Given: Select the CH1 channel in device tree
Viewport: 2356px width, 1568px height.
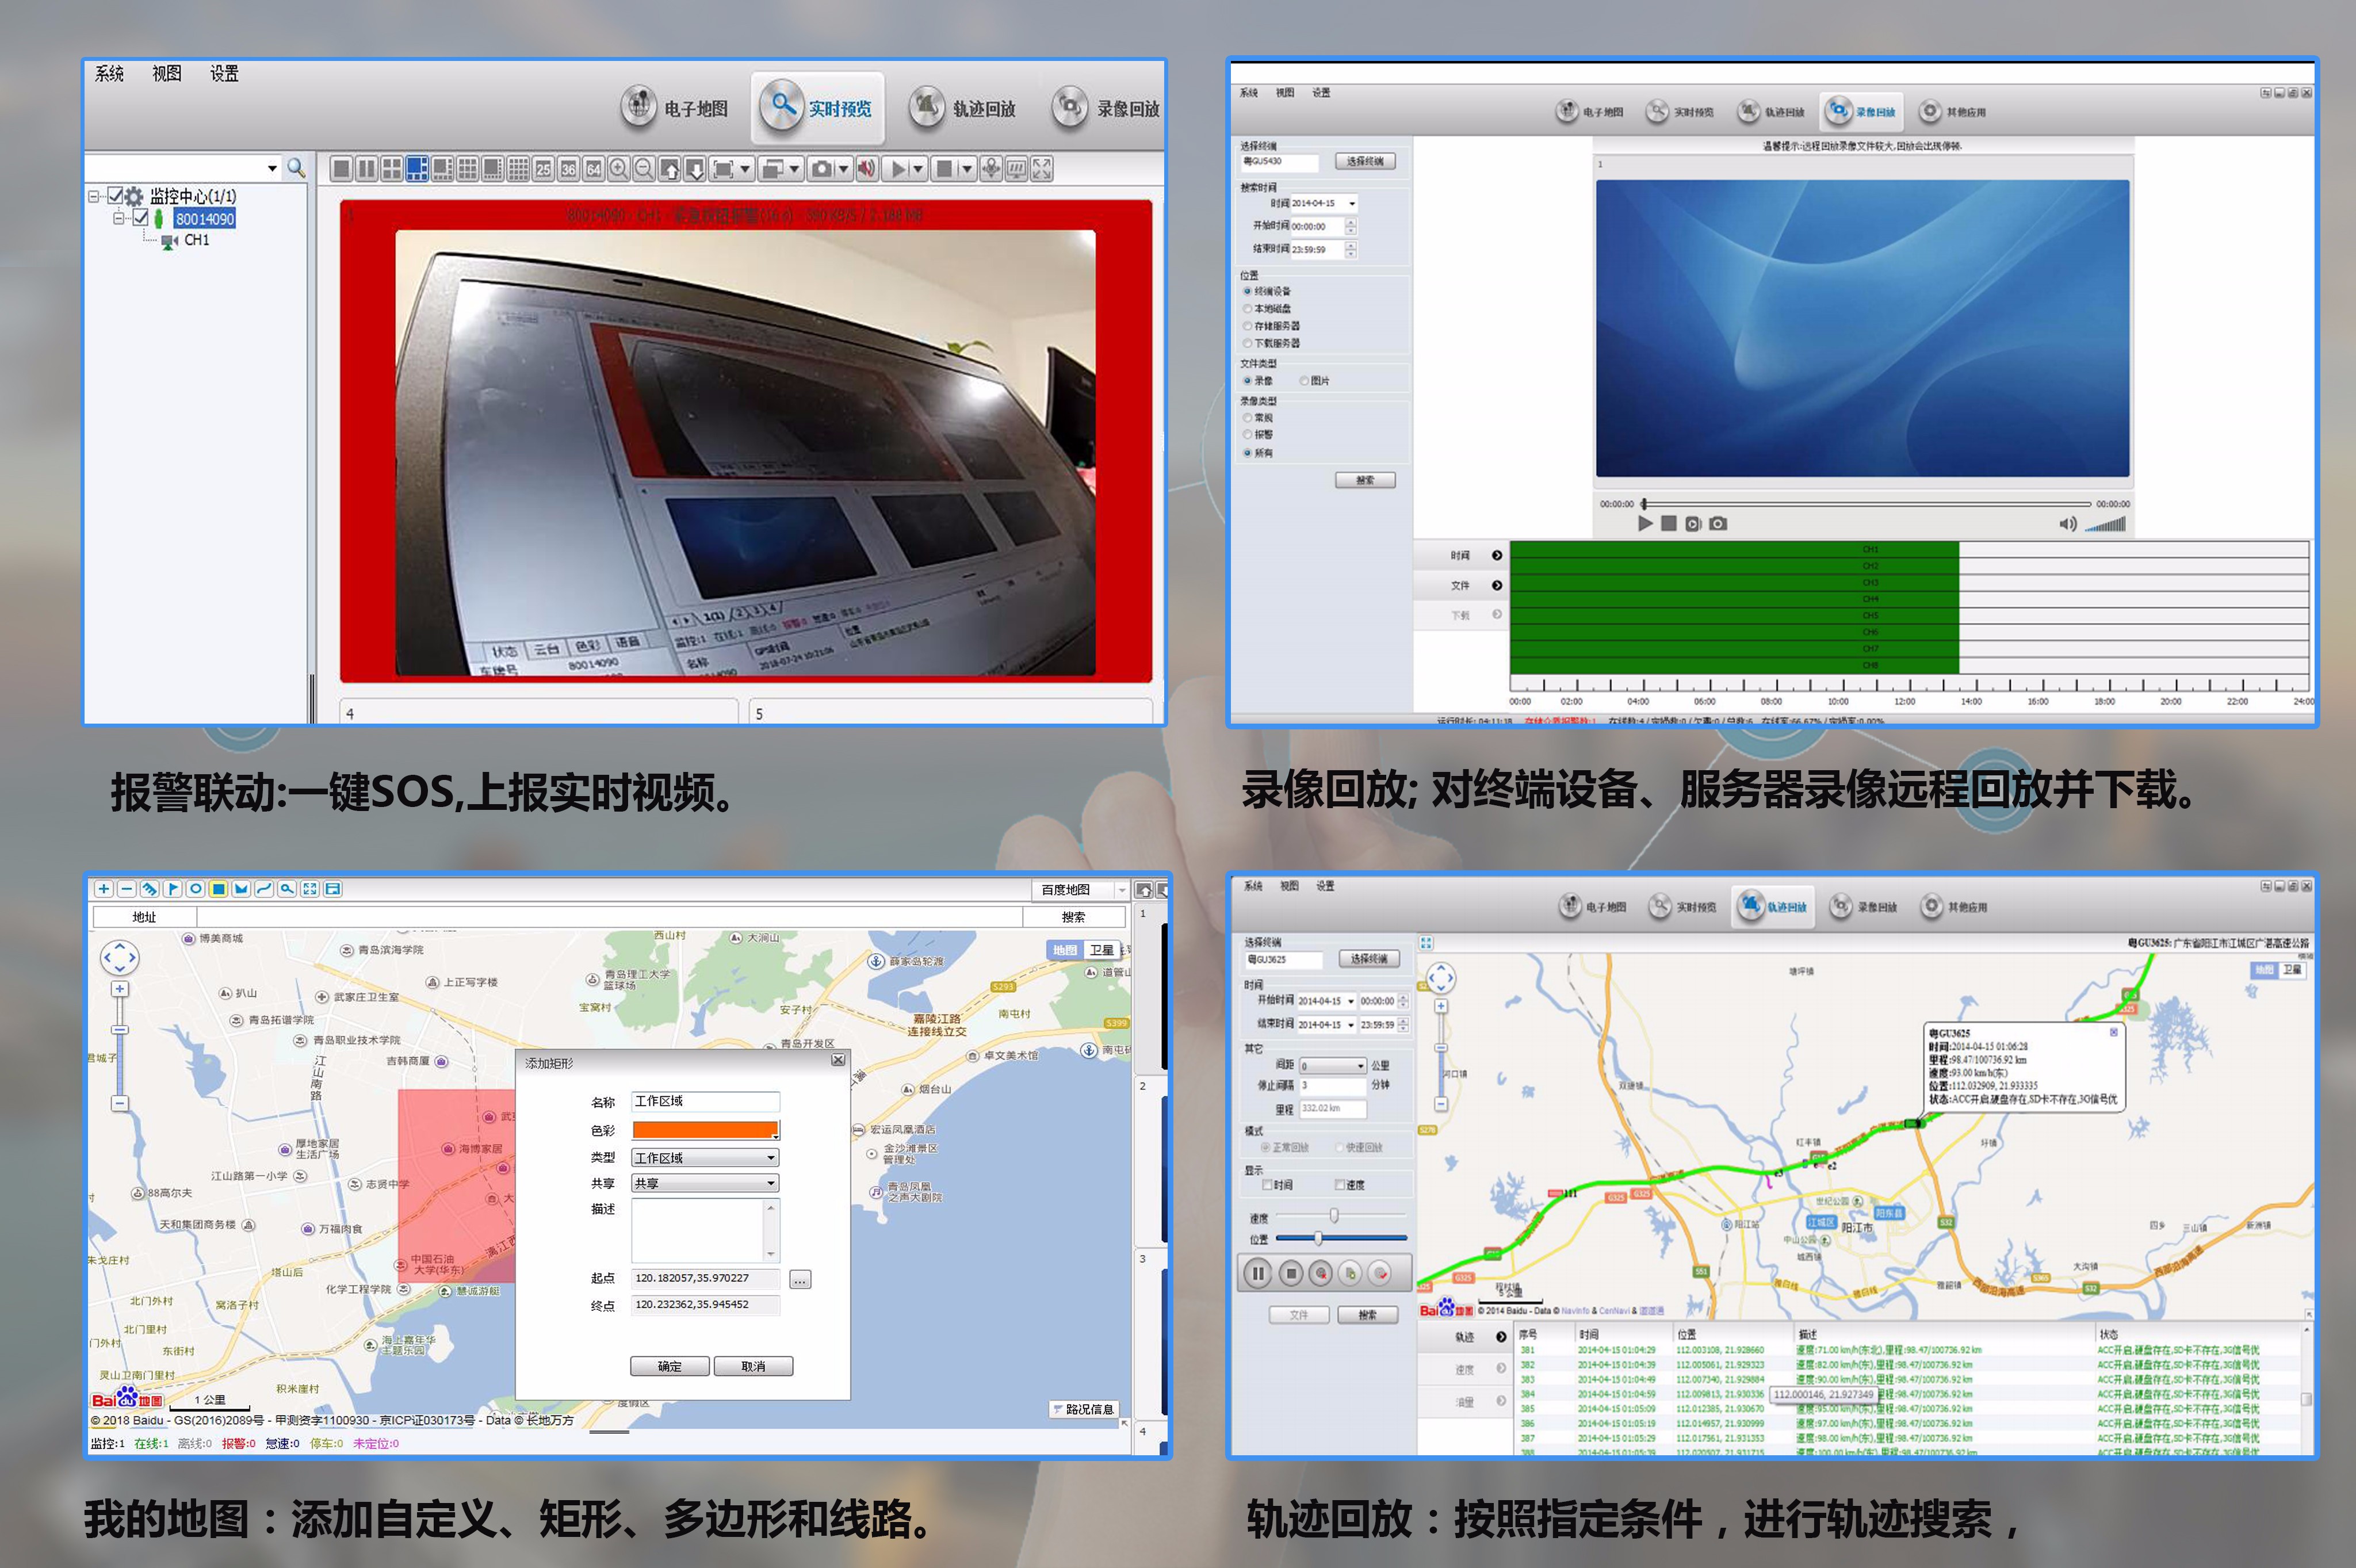Looking at the screenshot, I should click(x=197, y=240).
